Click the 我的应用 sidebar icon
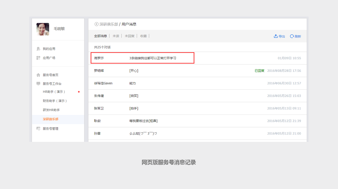This screenshot has height=189, width=338. [38, 49]
